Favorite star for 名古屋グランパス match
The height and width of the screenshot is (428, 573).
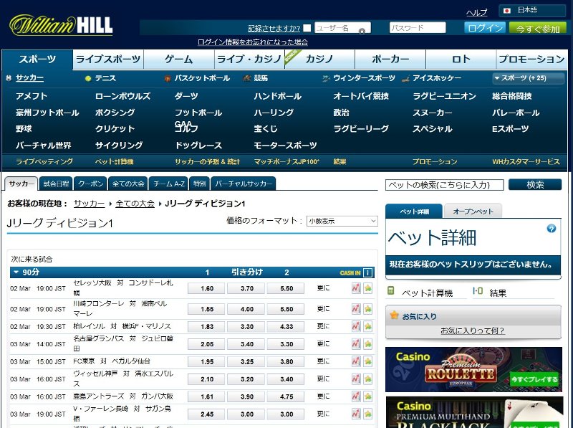point(367,344)
